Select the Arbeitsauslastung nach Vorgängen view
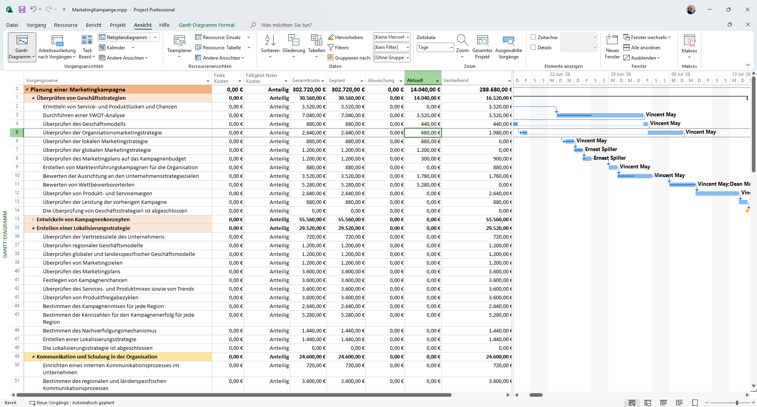The width and height of the screenshot is (757, 407). point(57,47)
